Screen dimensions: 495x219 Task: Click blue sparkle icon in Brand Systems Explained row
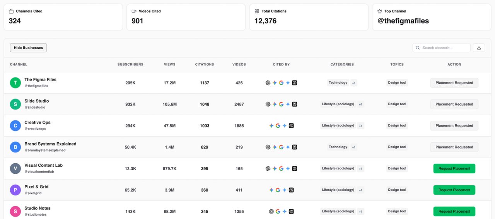click(288, 147)
